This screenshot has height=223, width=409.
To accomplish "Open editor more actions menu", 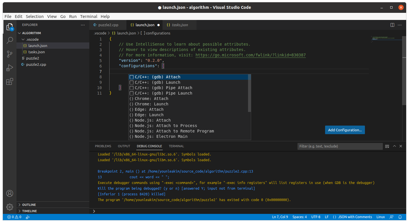I will click(400, 25).
